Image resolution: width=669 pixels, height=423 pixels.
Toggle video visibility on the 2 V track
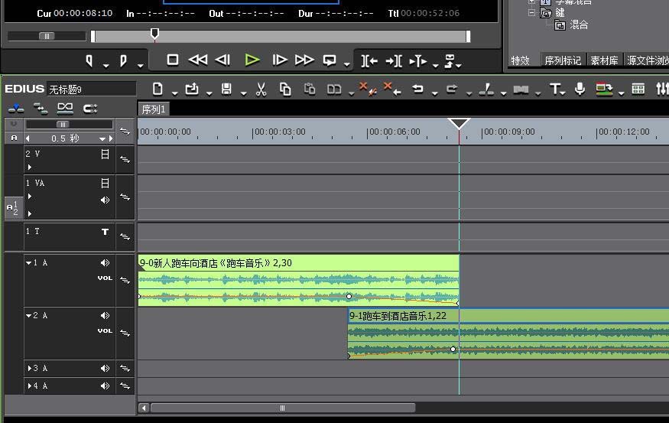point(105,155)
